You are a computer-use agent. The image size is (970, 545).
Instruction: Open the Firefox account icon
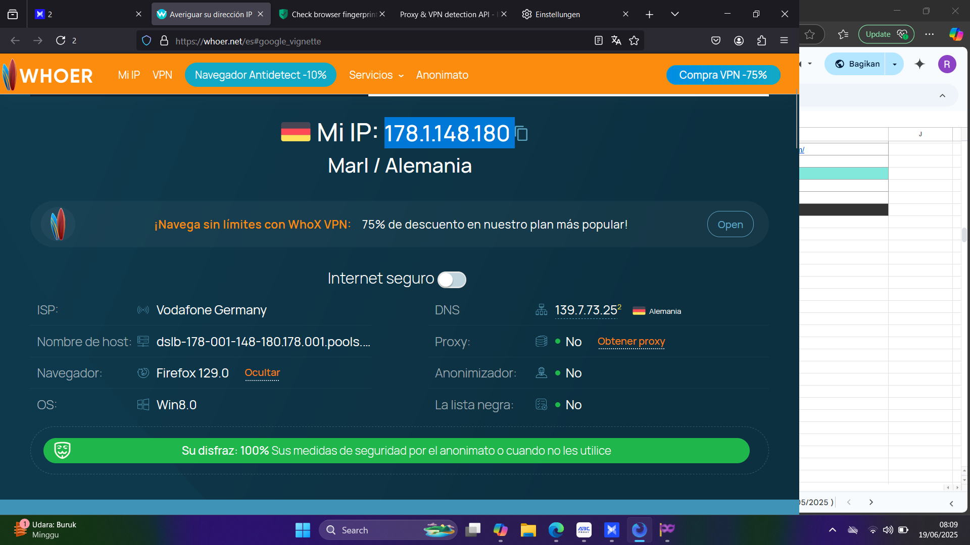coord(739,41)
